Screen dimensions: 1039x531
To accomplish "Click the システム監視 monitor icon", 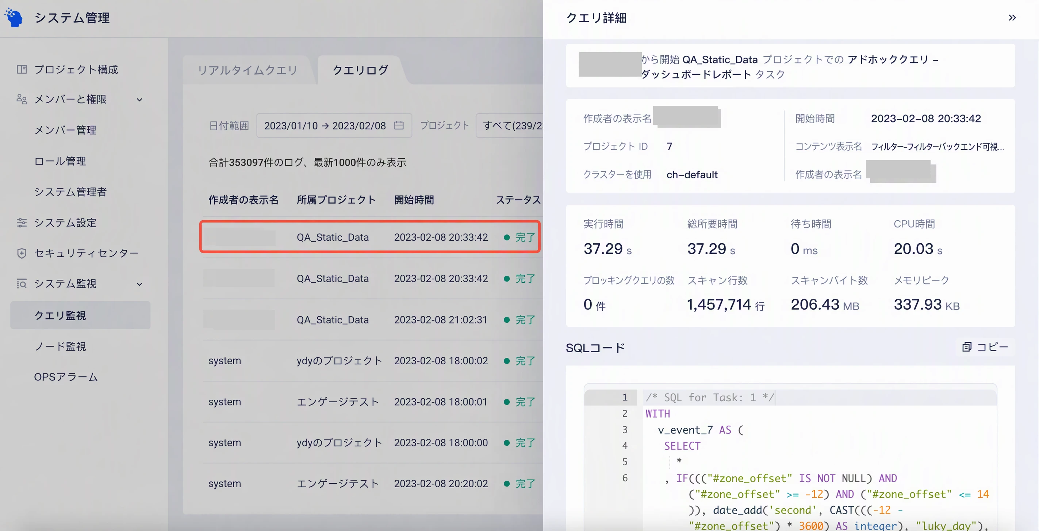I will [x=22, y=284].
